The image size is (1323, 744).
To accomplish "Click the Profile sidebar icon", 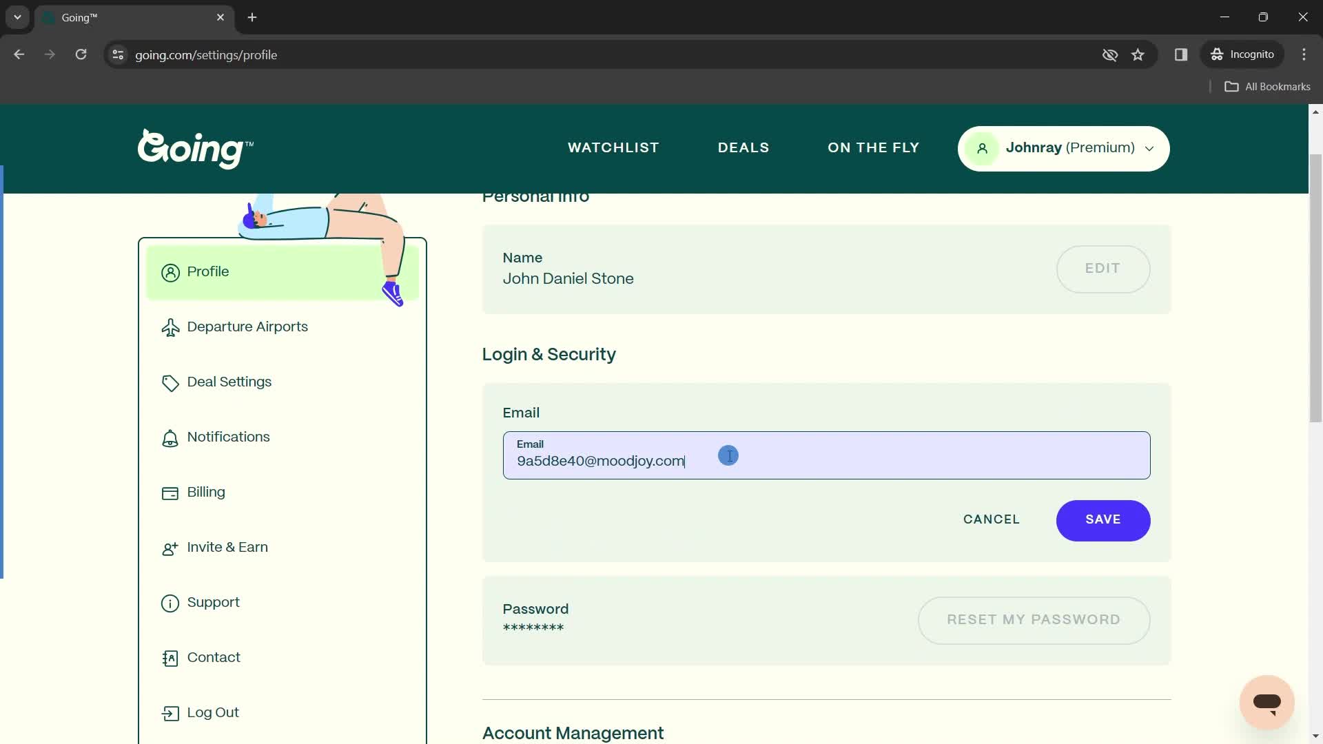I will [170, 271].
